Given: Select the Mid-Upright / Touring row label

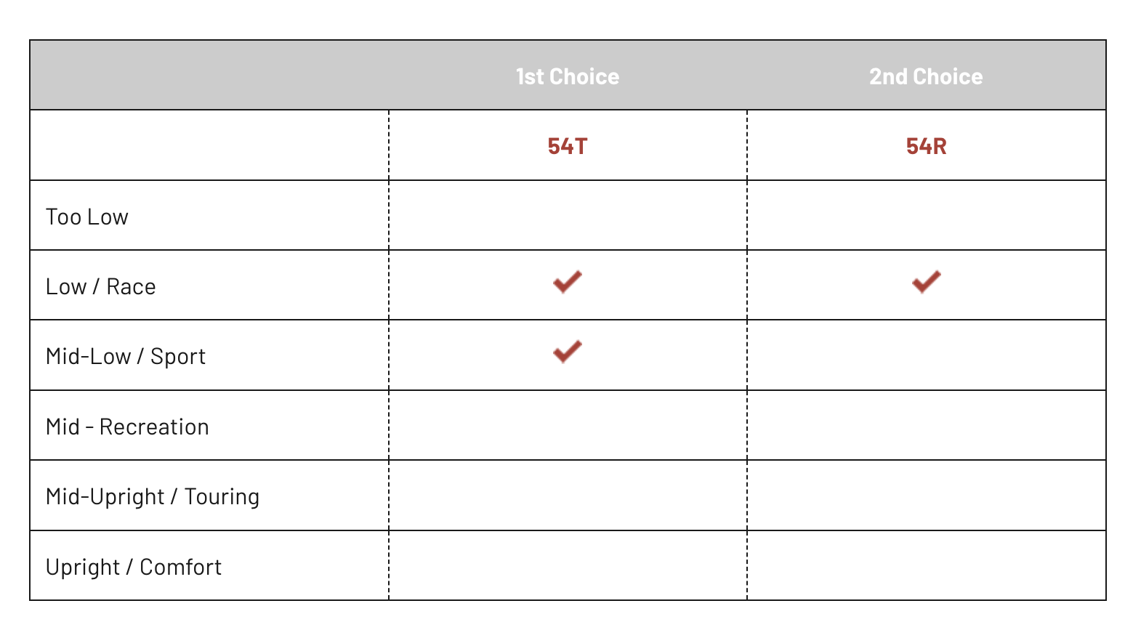Looking at the screenshot, I should 153,497.
